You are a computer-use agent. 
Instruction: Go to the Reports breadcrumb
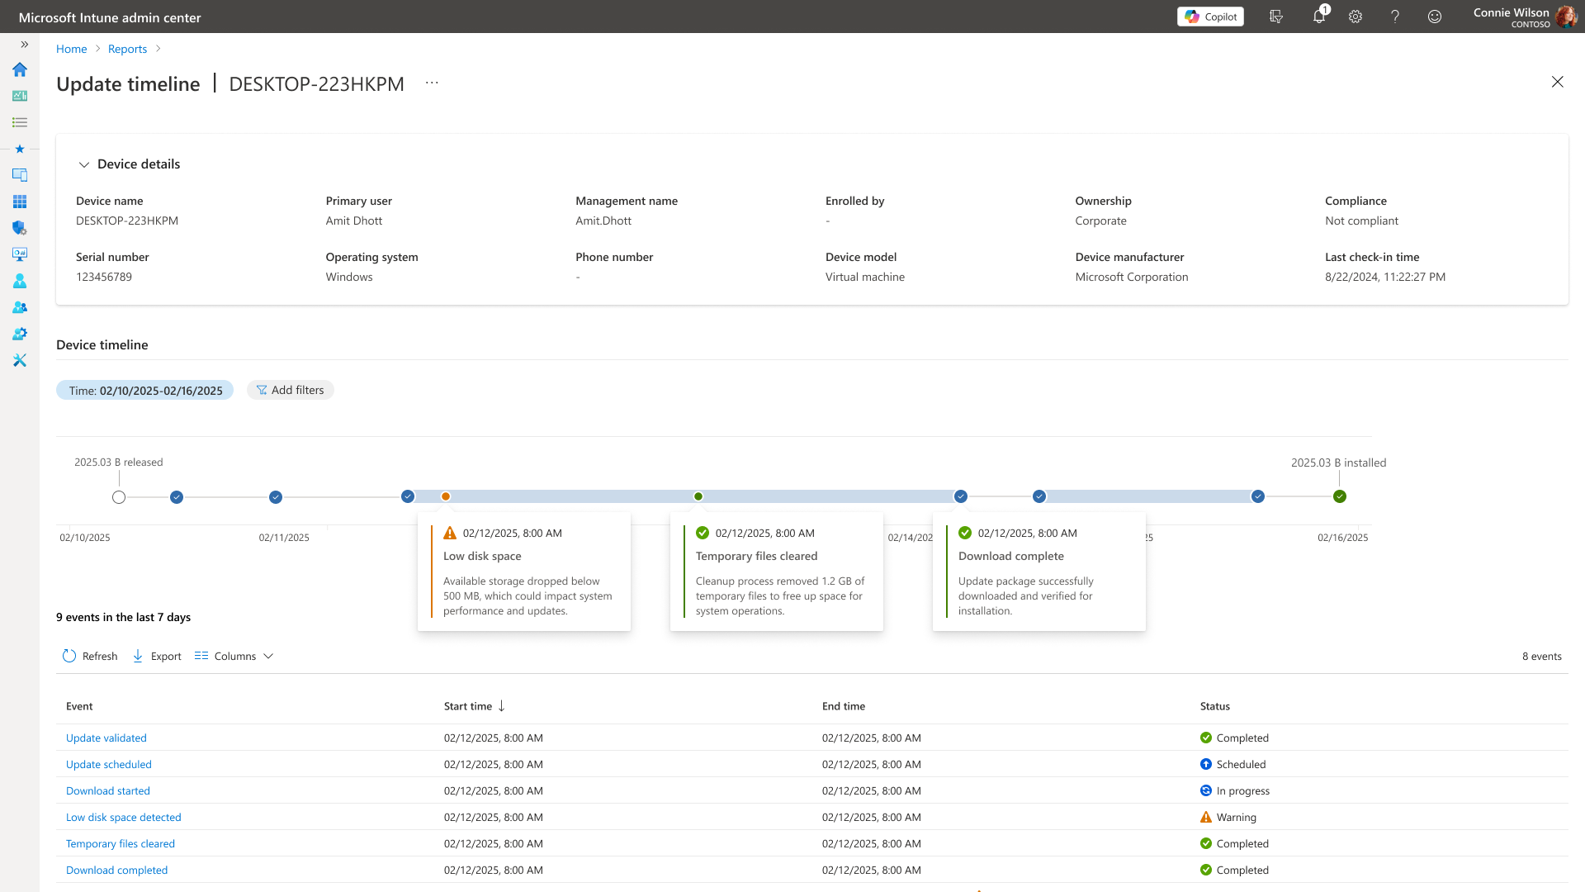point(127,49)
